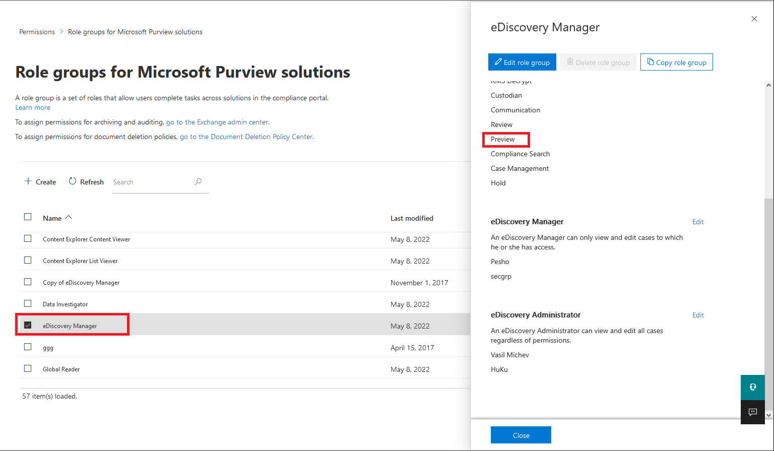Click the Communication role entry
This screenshot has height=451, width=774.
click(515, 110)
